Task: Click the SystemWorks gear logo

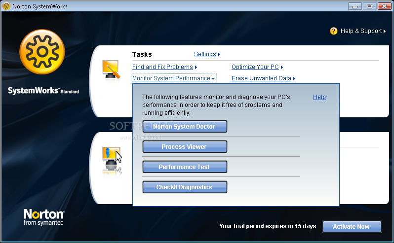Action: pos(42,52)
